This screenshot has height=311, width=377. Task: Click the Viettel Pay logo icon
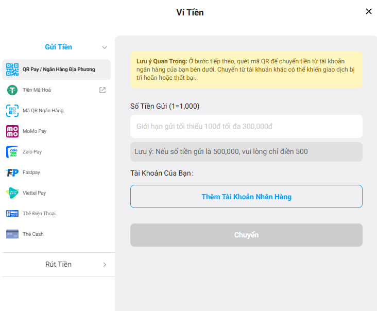coord(12,193)
